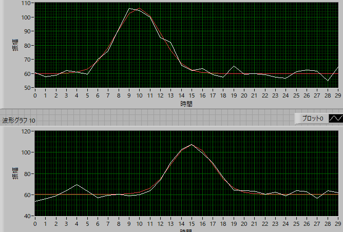The height and width of the screenshot is (232, 343).
Task: Click the 20 tick on upper X-axis
Action: 244,95
